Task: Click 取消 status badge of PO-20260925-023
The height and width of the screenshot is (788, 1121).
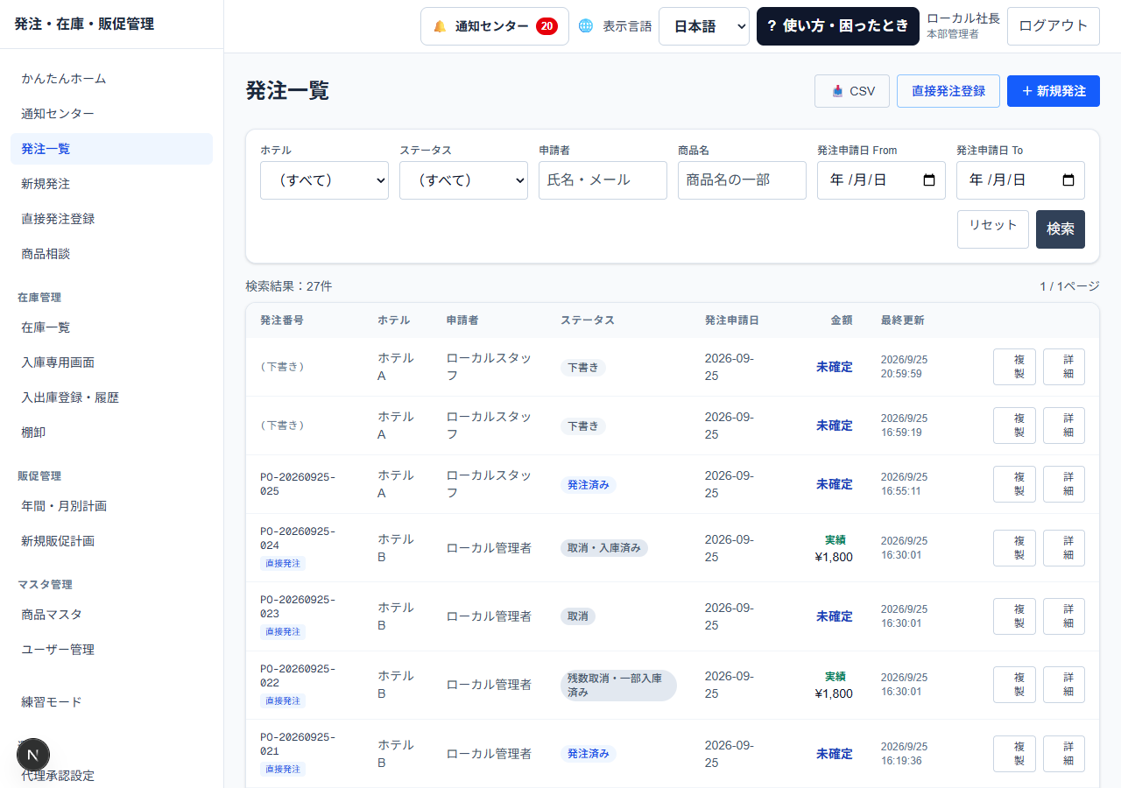Action: coord(578,616)
